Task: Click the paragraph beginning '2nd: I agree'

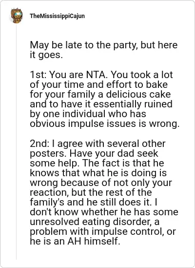Action: pyautogui.click(x=104, y=192)
